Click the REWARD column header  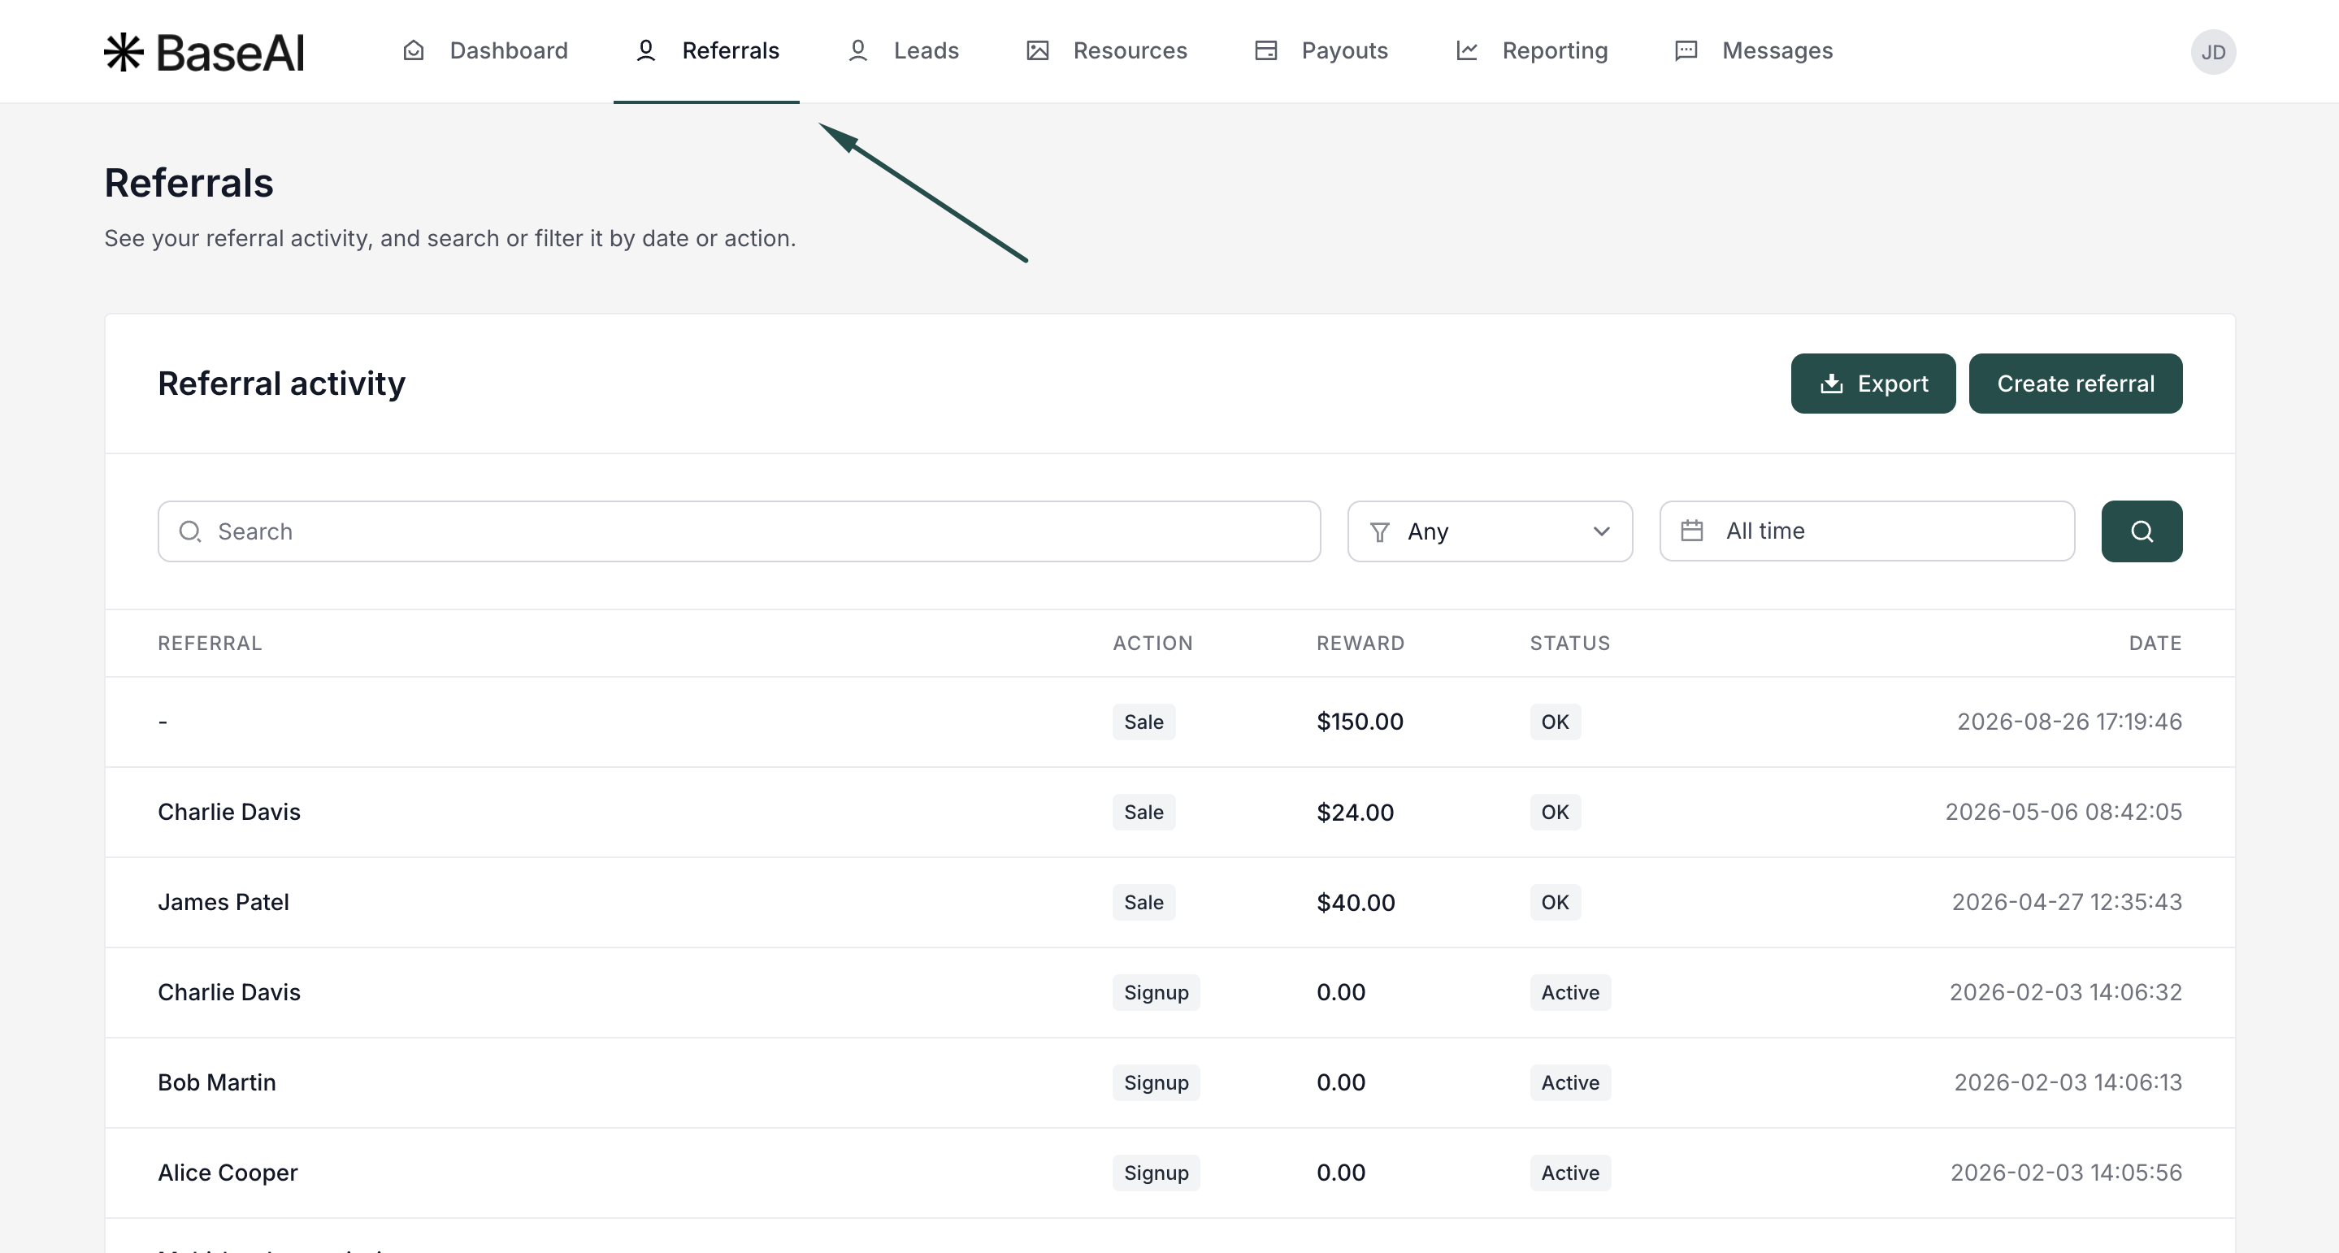[x=1360, y=643]
